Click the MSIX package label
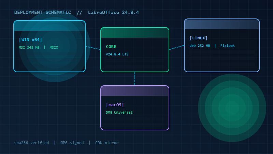 pos(54,48)
